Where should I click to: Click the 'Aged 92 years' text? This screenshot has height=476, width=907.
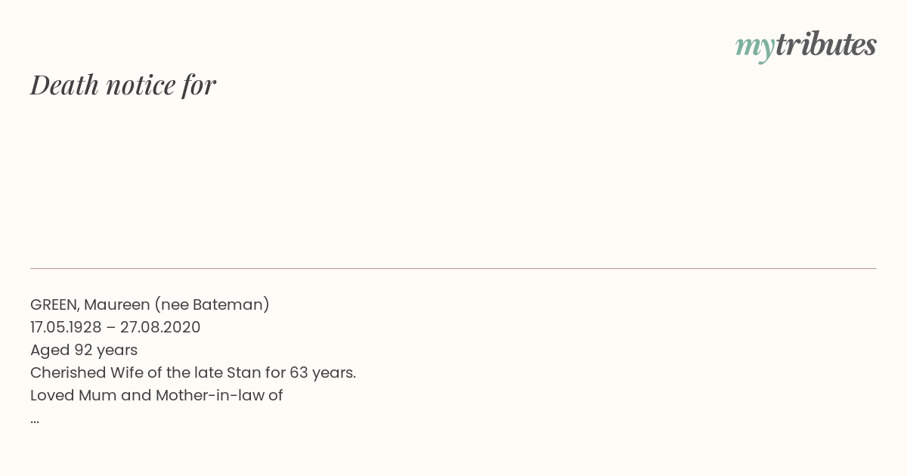point(84,350)
